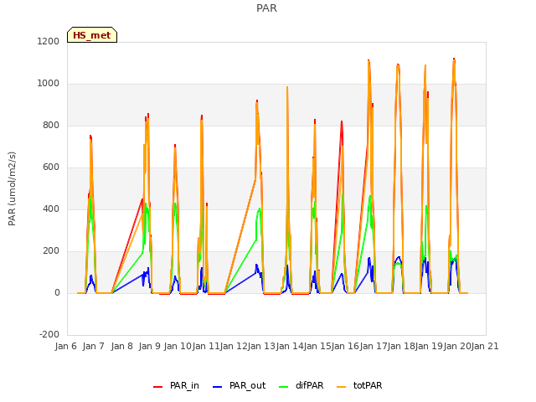This screenshot has width=536, height=402.
Task: Click the Jan 18 x-axis label
Action: [402, 346]
